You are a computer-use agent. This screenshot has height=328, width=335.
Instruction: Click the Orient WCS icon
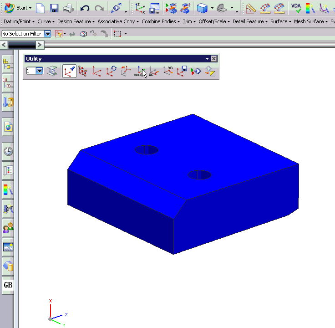pyautogui.click(x=126, y=71)
